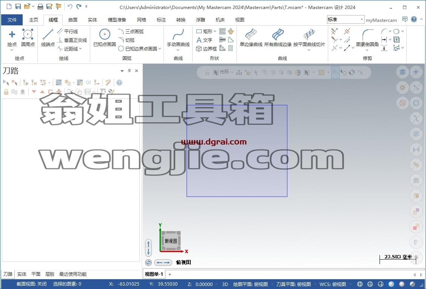Switch to the 实体 solids ribbon tab
426x289 pixels.
tap(93, 20)
